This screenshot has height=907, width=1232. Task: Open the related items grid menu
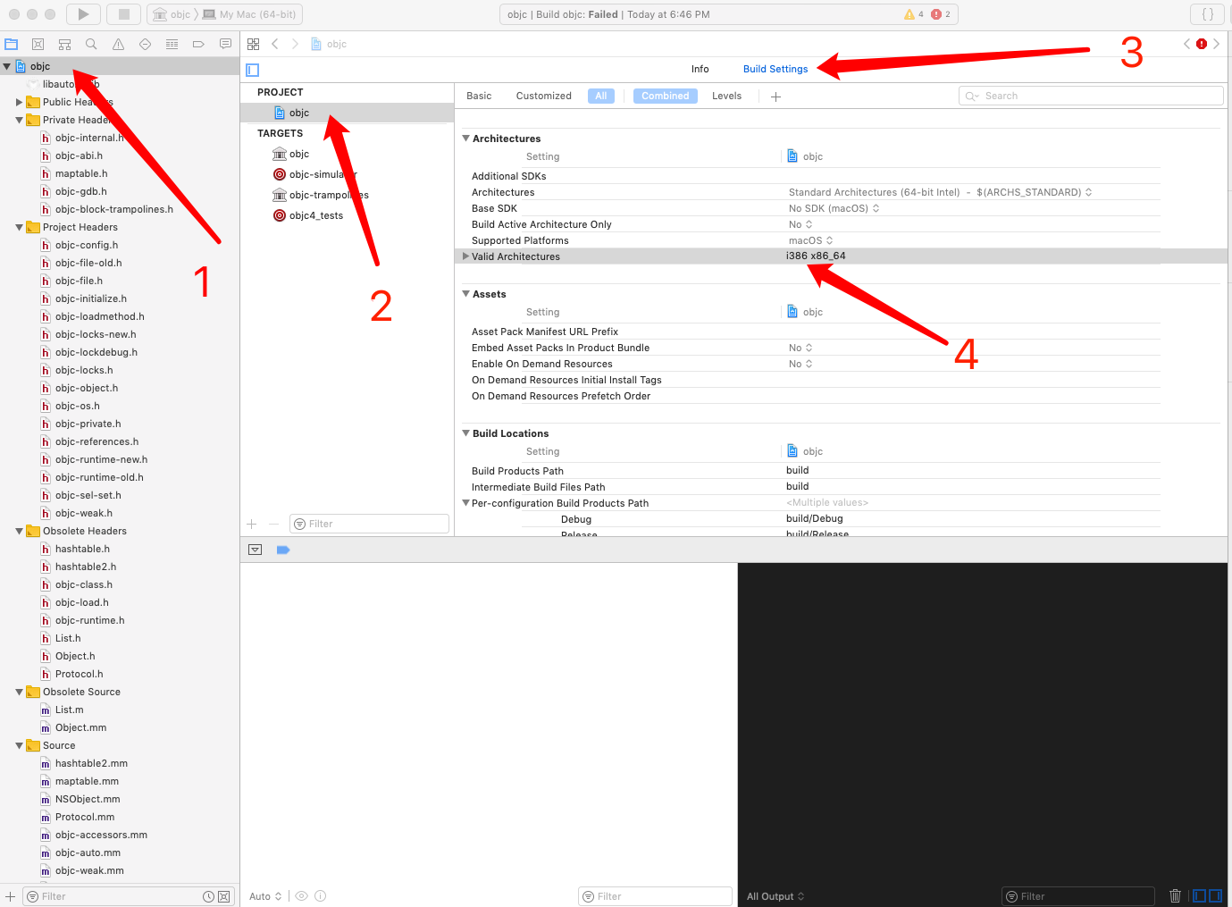pos(254,44)
